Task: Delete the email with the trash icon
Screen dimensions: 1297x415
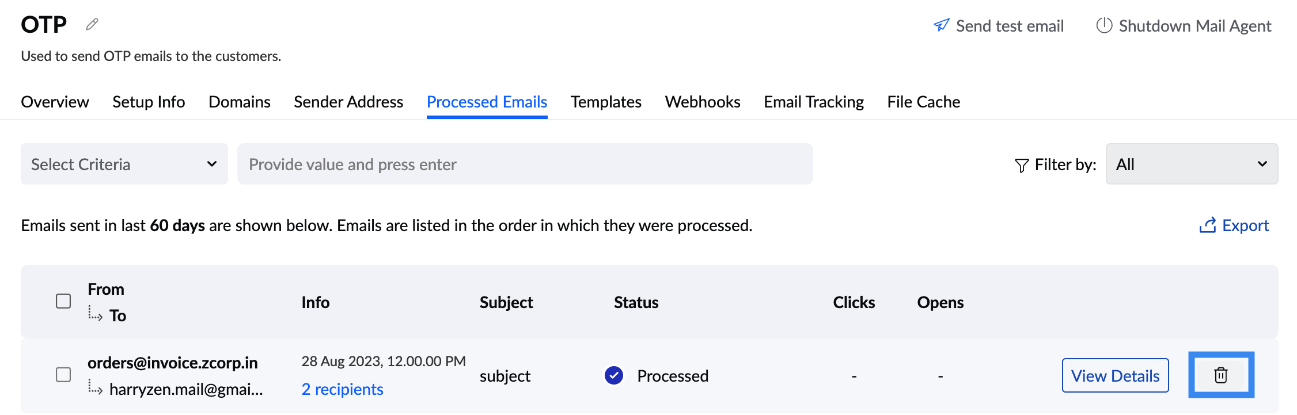Action: [x=1221, y=375]
